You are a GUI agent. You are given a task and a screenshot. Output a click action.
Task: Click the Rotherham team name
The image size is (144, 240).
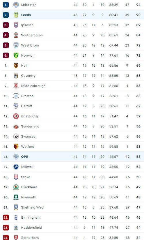click(30, 238)
